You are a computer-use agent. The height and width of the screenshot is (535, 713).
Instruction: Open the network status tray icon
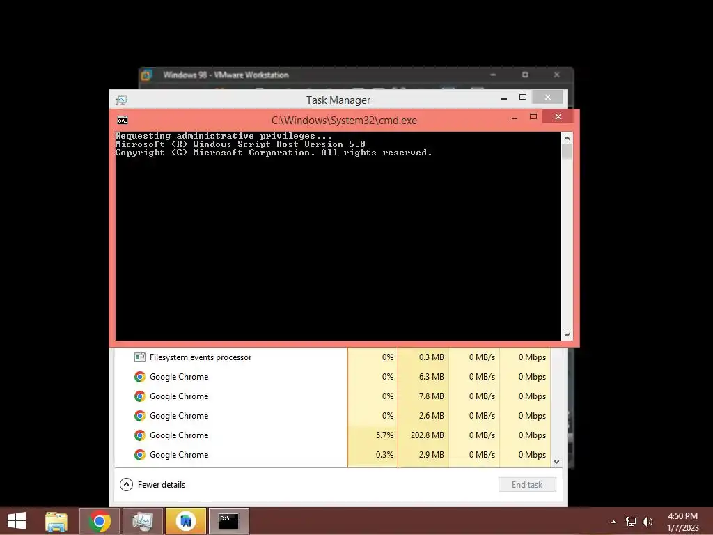631,522
